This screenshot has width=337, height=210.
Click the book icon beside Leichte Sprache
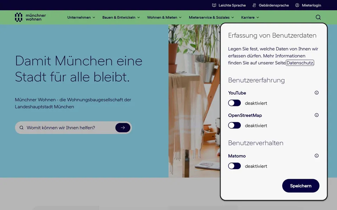coord(214,5)
